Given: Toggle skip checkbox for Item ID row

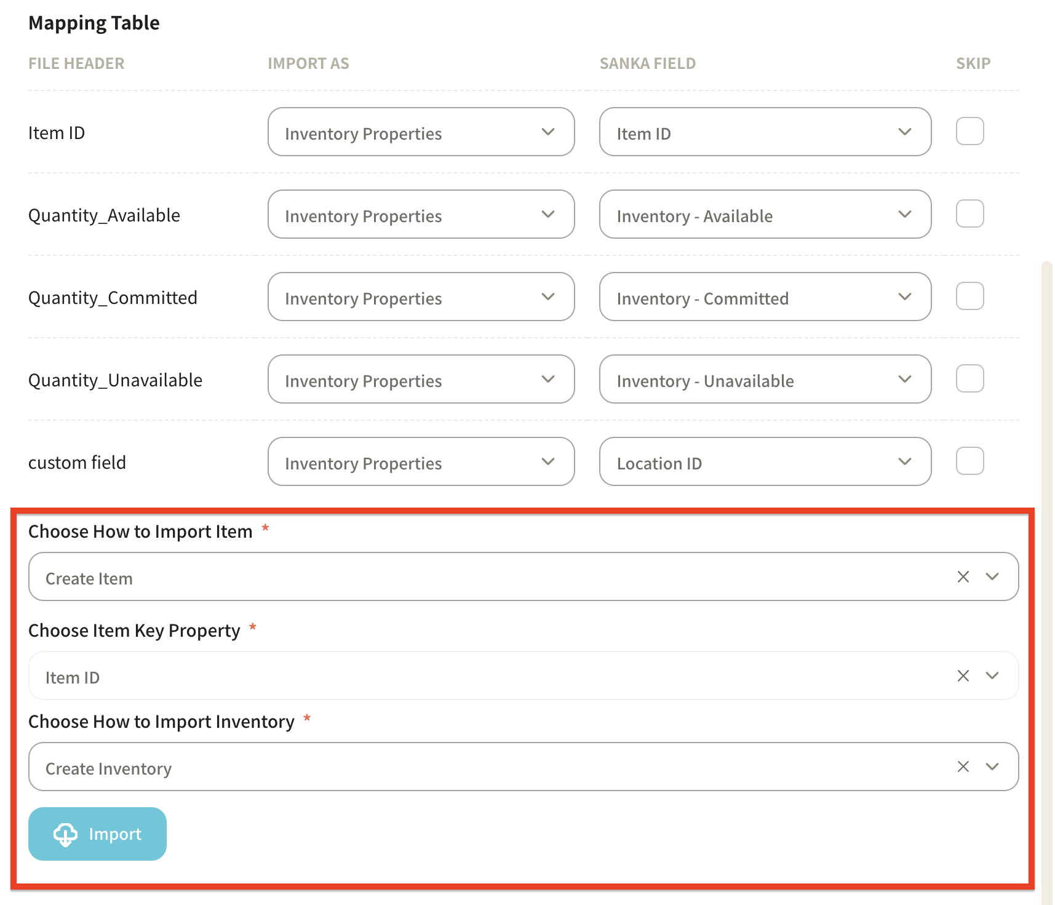Looking at the screenshot, I should [969, 132].
